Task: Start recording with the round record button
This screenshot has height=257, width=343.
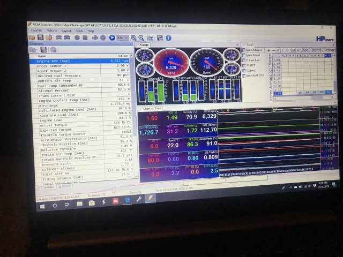Action: point(77,37)
